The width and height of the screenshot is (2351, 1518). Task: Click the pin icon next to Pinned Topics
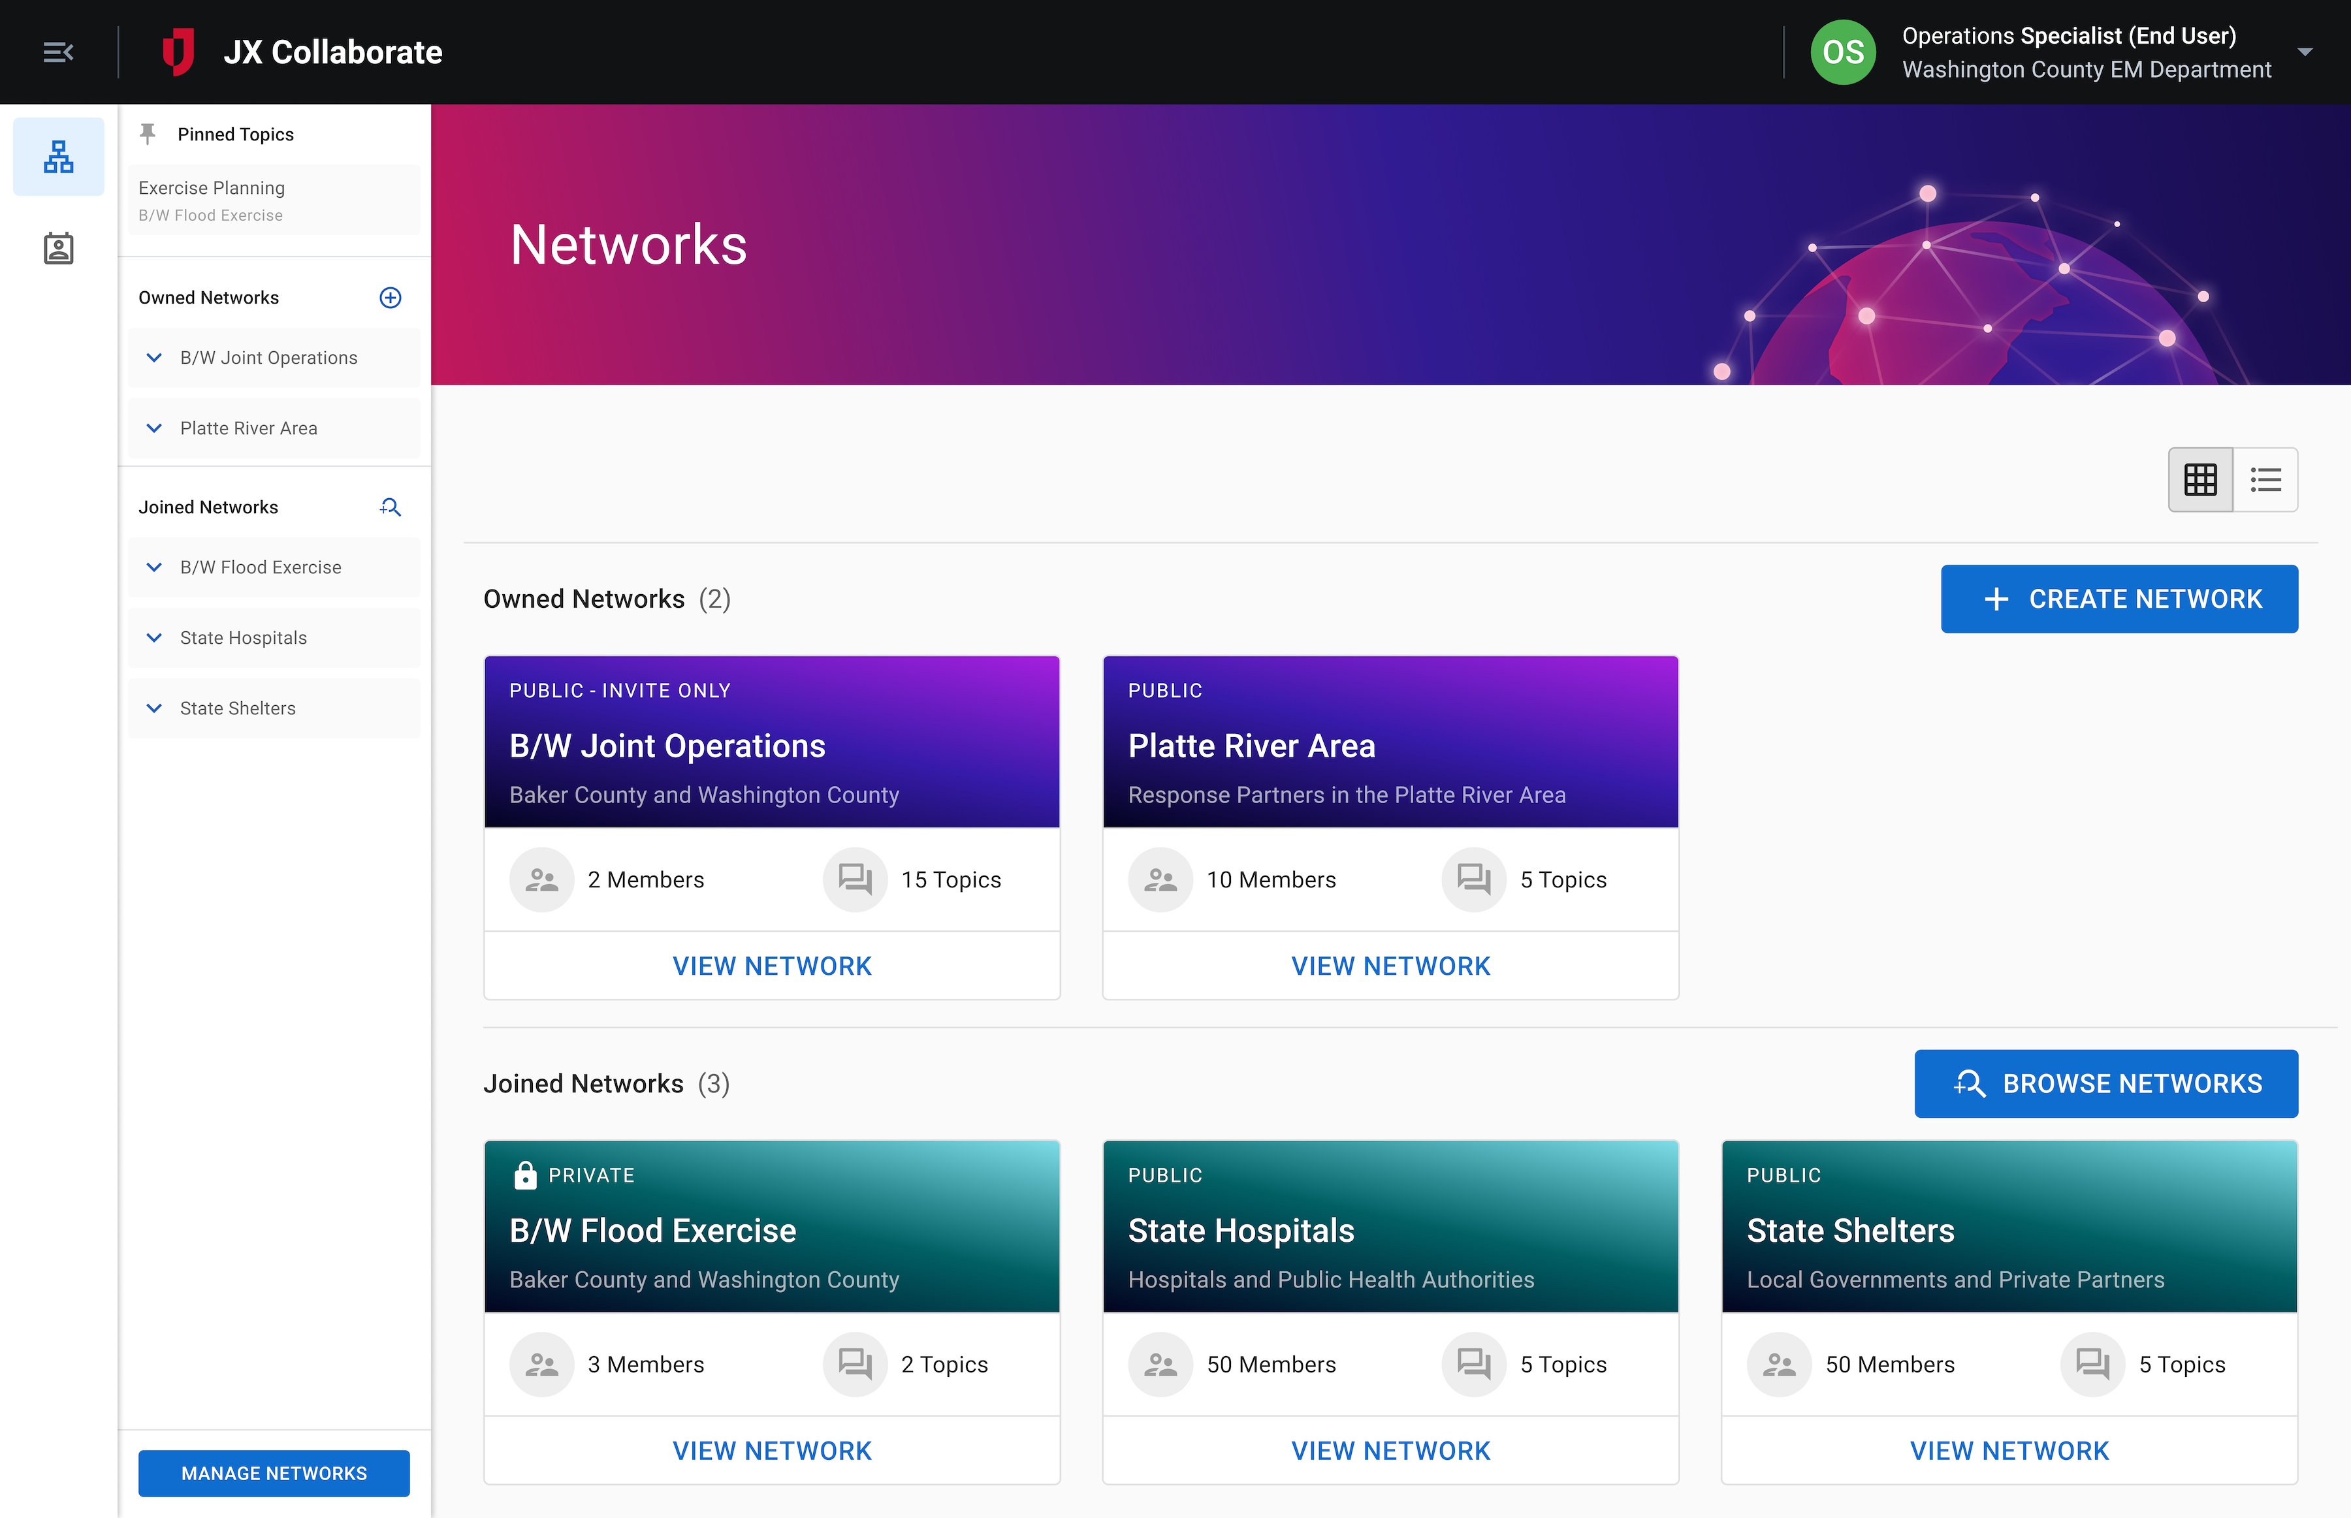148,134
